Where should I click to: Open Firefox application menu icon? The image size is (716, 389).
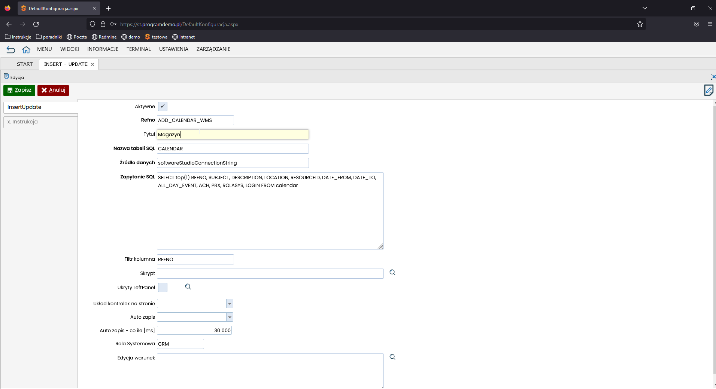click(710, 24)
